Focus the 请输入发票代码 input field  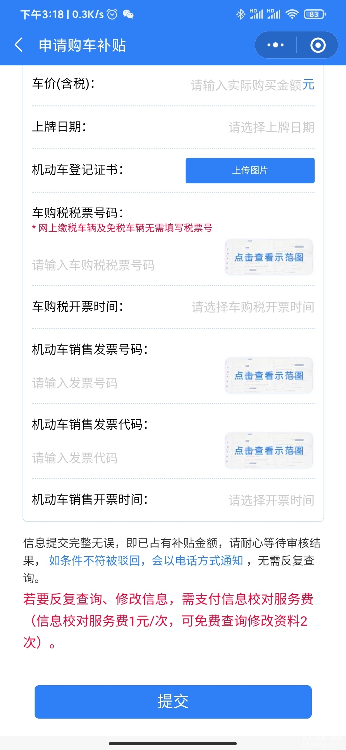click(x=75, y=458)
